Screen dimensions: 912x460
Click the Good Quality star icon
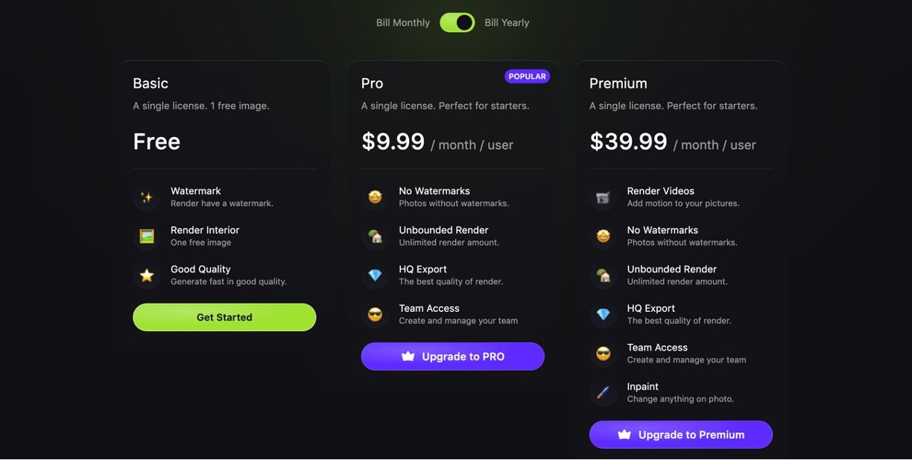[x=147, y=275]
